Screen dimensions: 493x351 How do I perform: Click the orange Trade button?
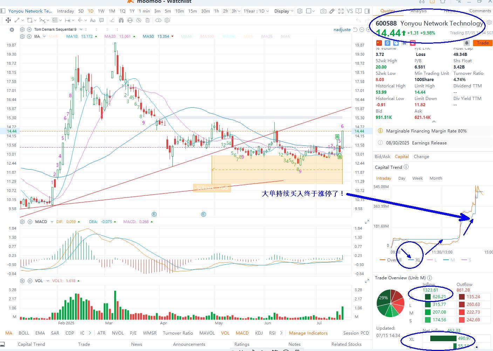point(482,43)
